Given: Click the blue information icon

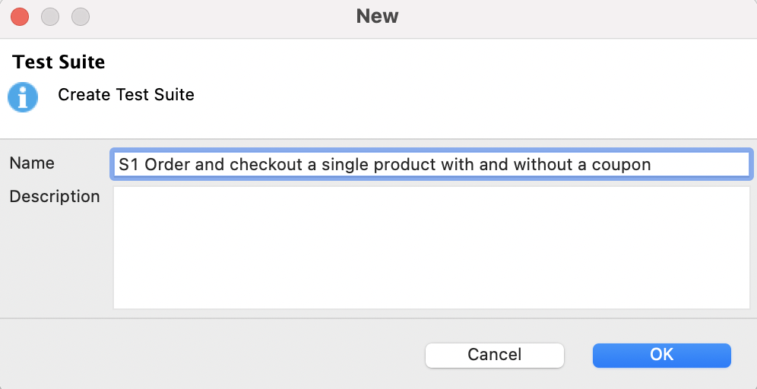Looking at the screenshot, I should tap(23, 96).
